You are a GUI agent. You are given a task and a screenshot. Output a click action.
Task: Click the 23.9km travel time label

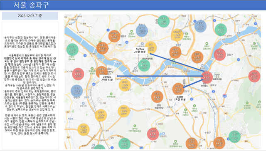[107, 78]
